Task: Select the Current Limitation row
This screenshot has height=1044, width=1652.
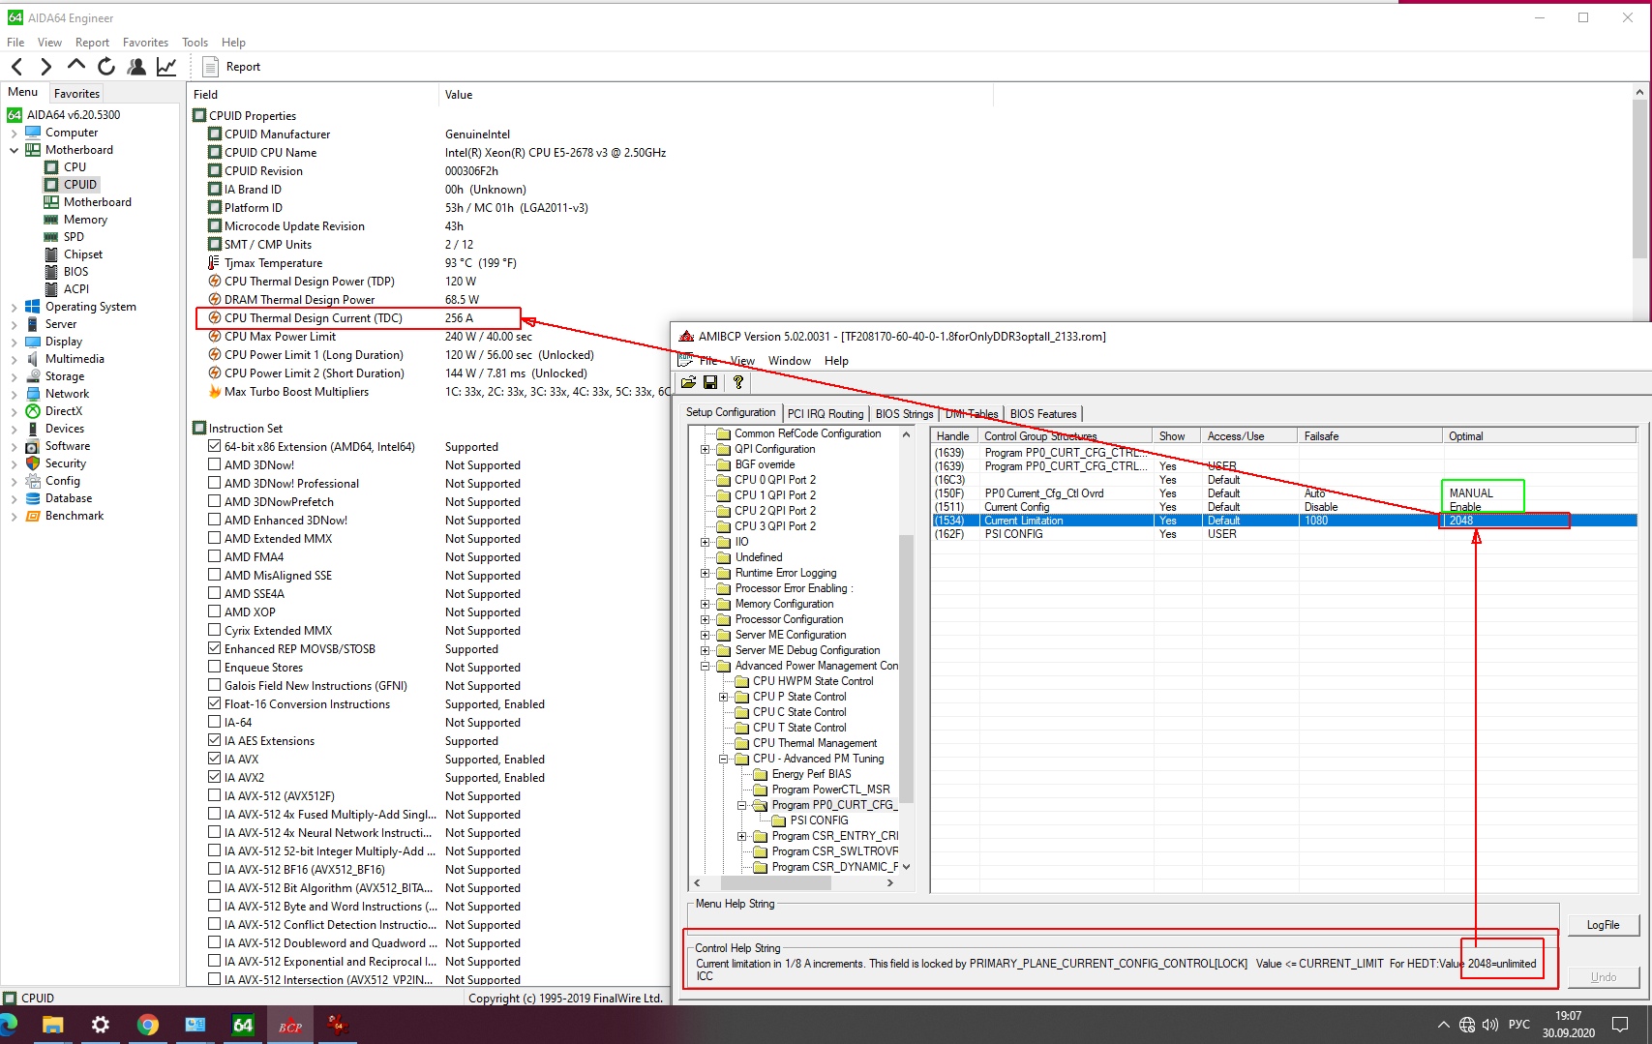Action: (x=1284, y=521)
